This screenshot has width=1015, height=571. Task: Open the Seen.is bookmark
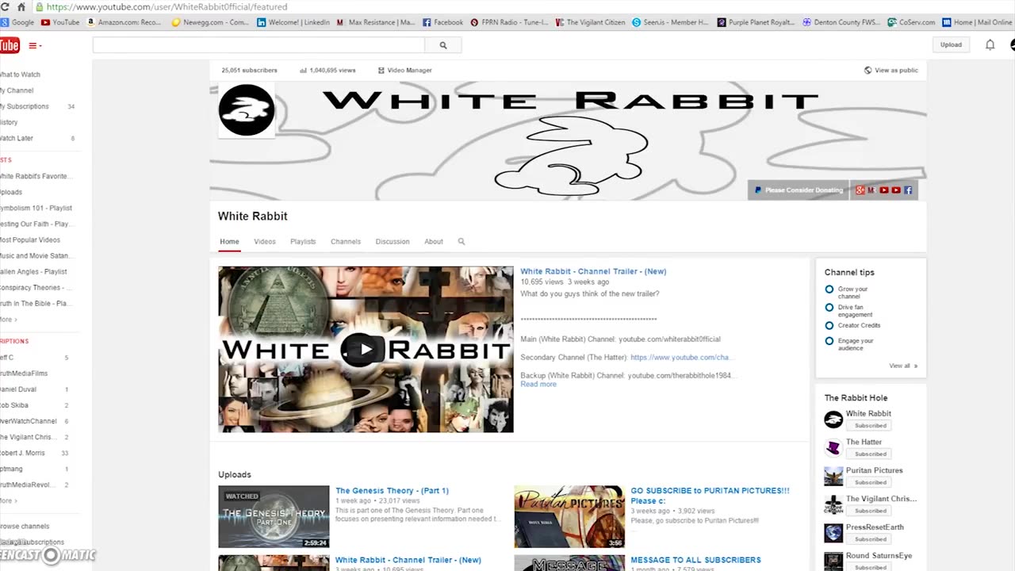[x=670, y=22]
